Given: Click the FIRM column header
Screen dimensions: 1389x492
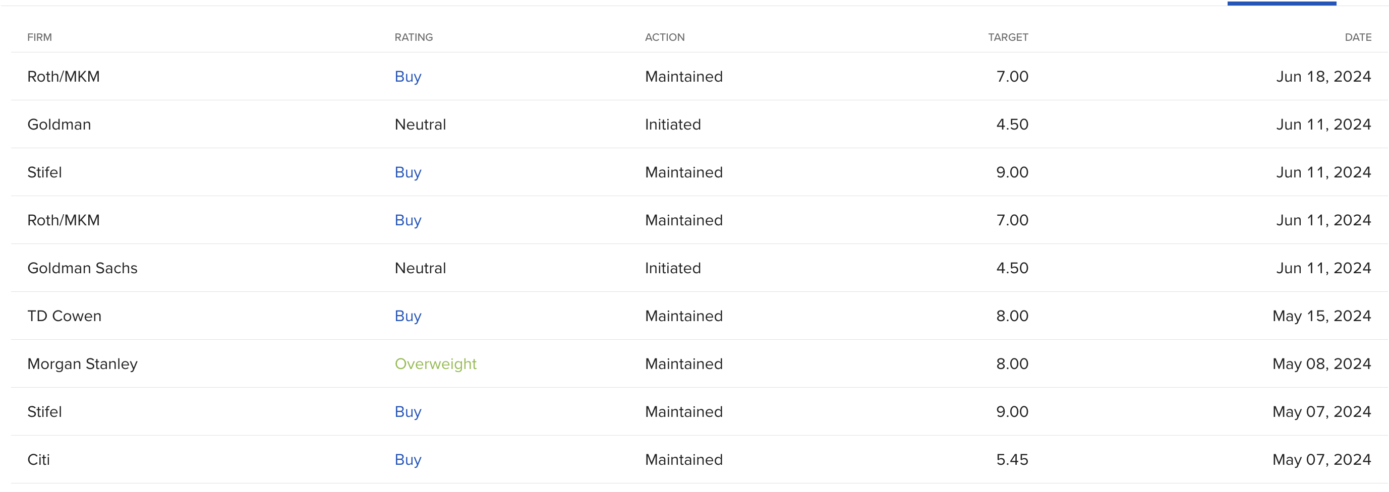Looking at the screenshot, I should (x=39, y=37).
